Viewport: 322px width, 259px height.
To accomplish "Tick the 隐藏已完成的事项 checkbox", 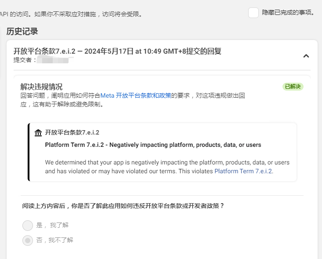I will 253,13.
